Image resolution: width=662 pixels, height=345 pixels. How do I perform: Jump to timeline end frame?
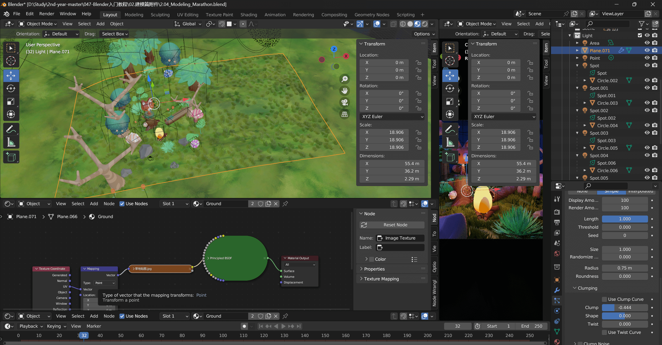click(299, 326)
